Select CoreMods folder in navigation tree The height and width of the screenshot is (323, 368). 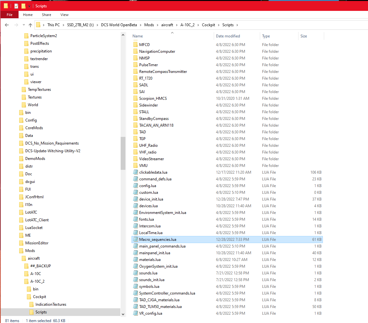pos(34,128)
